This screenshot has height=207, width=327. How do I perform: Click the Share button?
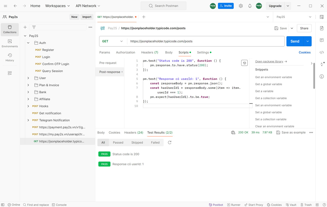pos(304,28)
